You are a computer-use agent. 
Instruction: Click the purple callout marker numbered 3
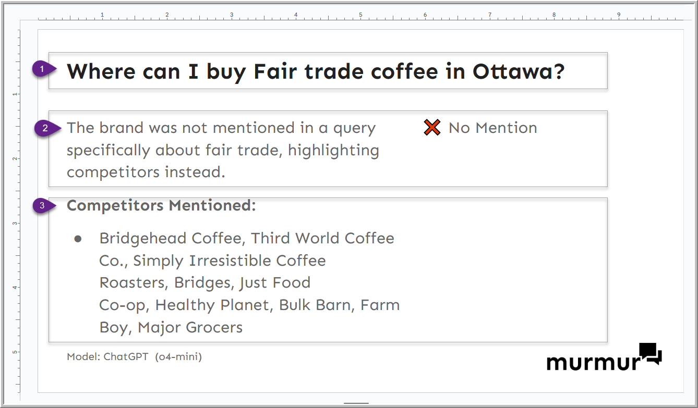click(x=43, y=206)
